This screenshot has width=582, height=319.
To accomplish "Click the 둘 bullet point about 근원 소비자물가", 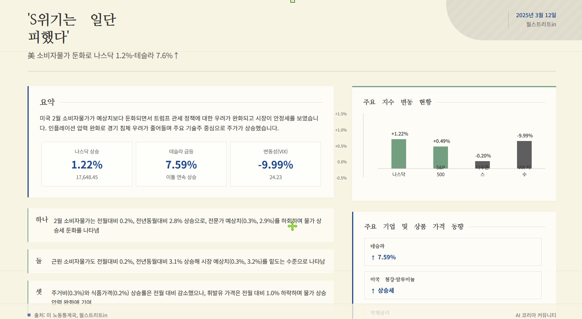I will pos(181,261).
